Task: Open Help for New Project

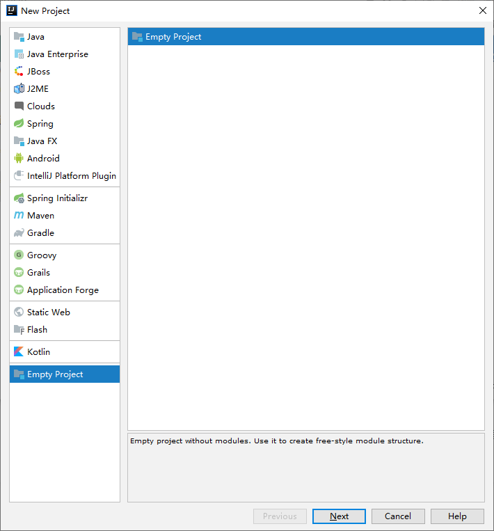Action: pyautogui.click(x=457, y=516)
